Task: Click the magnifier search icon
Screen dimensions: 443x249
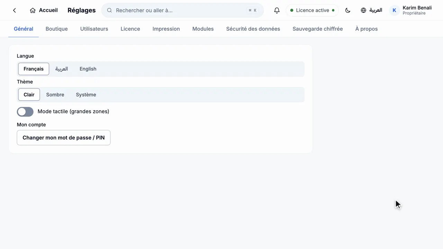Action: tap(109, 10)
